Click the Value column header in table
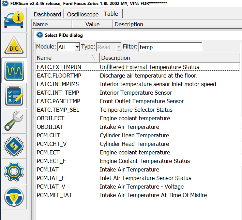 [92, 24]
